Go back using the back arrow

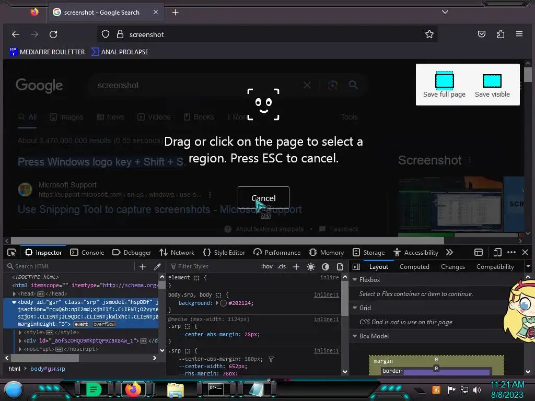click(15, 34)
